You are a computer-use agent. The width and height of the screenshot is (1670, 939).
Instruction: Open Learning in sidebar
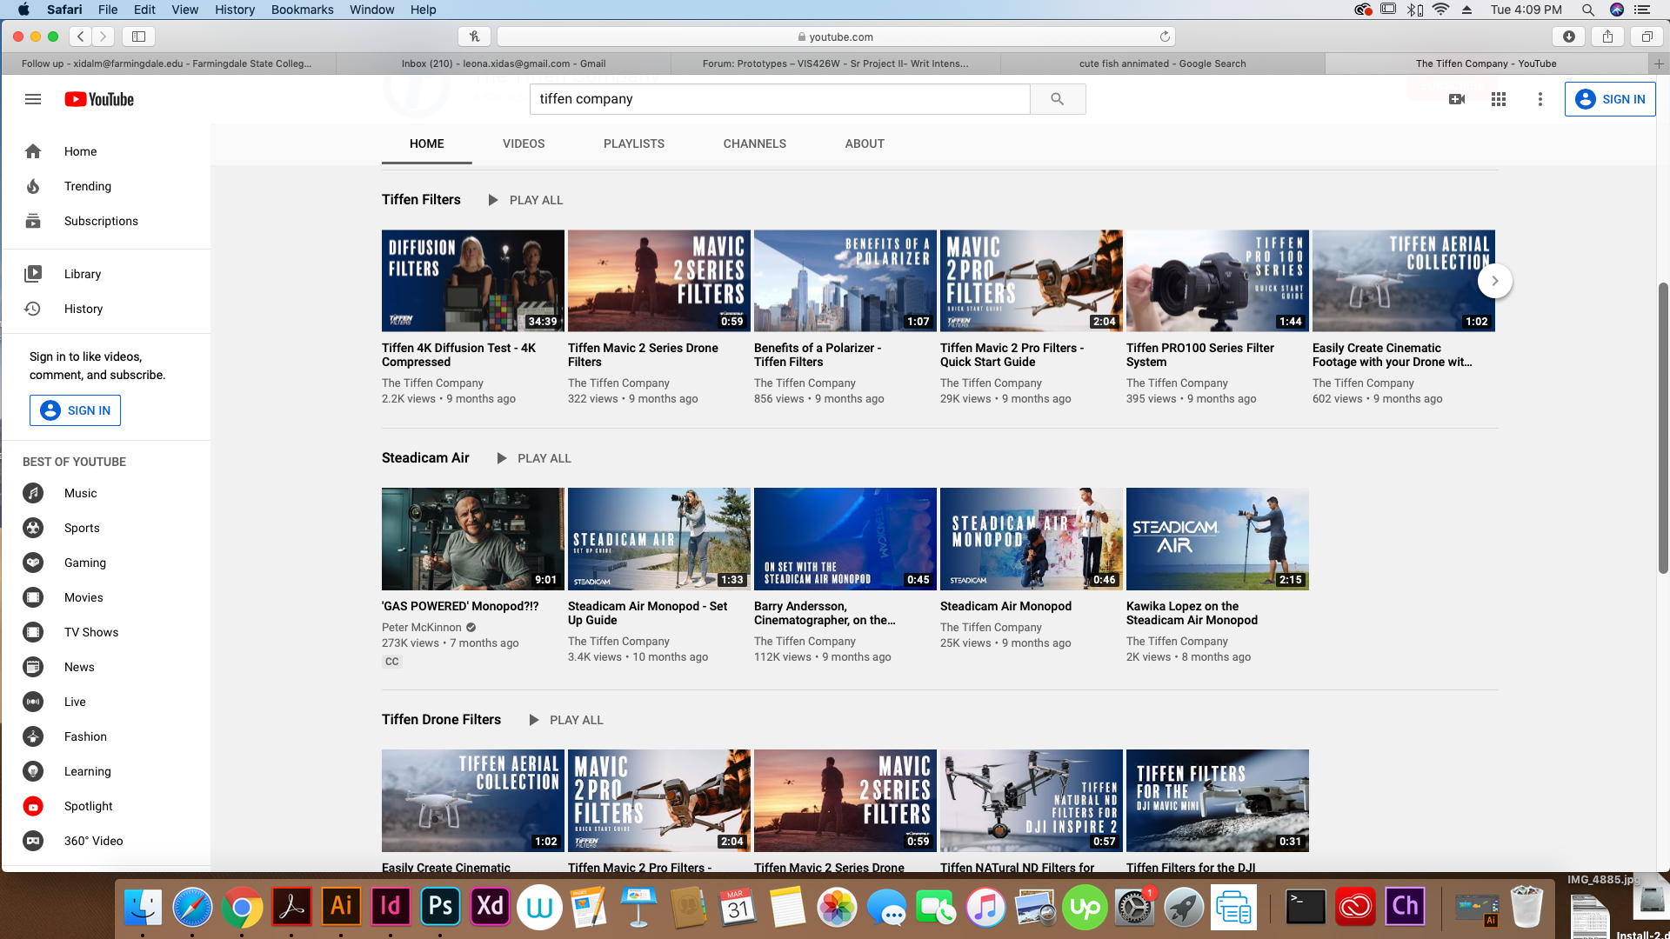coord(105,771)
